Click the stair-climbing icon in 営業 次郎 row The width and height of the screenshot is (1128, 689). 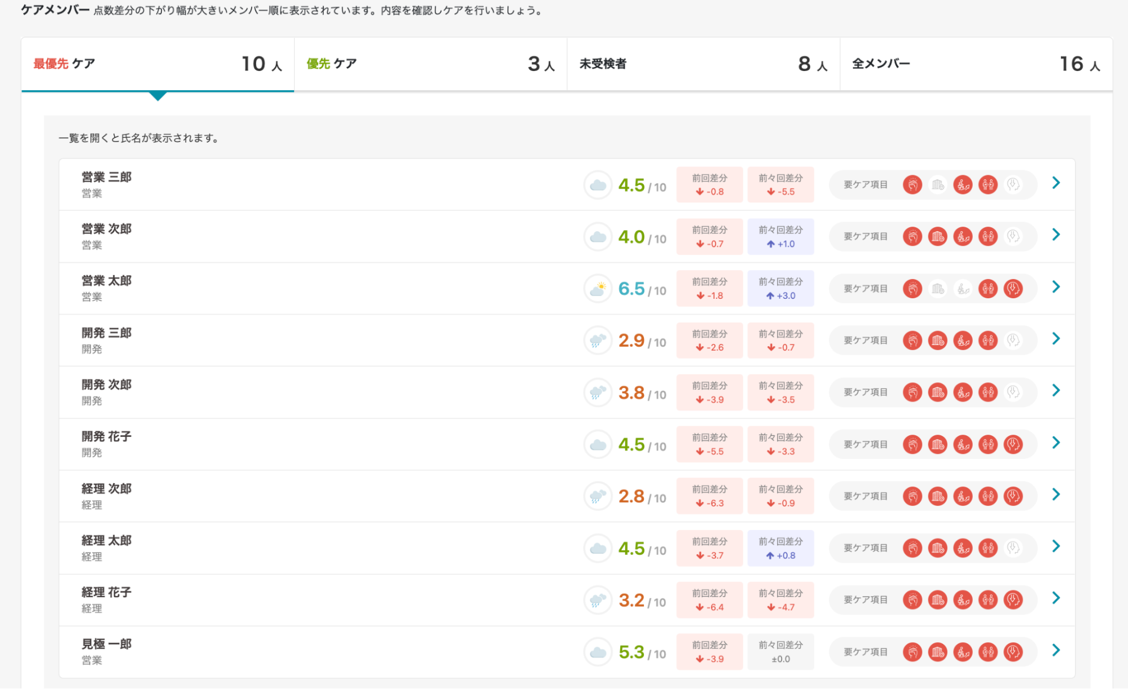click(x=963, y=236)
